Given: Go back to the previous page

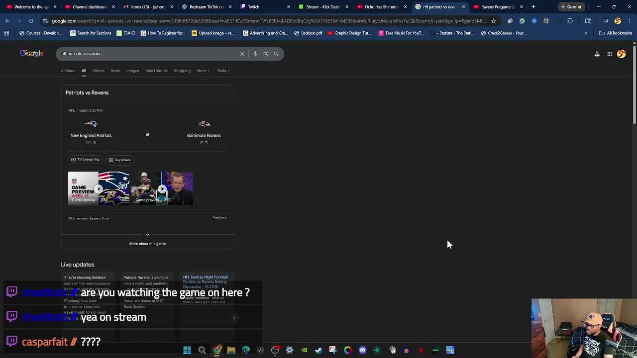Looking at the screenshot, I should click(x=7, y=21).
